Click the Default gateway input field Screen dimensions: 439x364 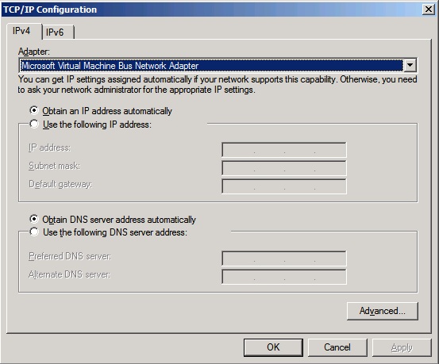(284, 186)
